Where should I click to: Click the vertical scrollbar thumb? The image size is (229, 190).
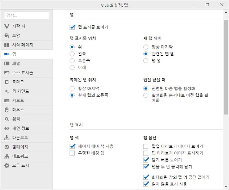point(226,67)
